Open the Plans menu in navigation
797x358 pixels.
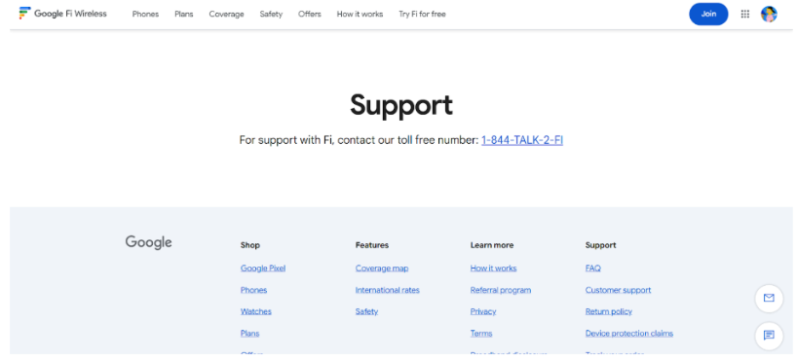183,15
